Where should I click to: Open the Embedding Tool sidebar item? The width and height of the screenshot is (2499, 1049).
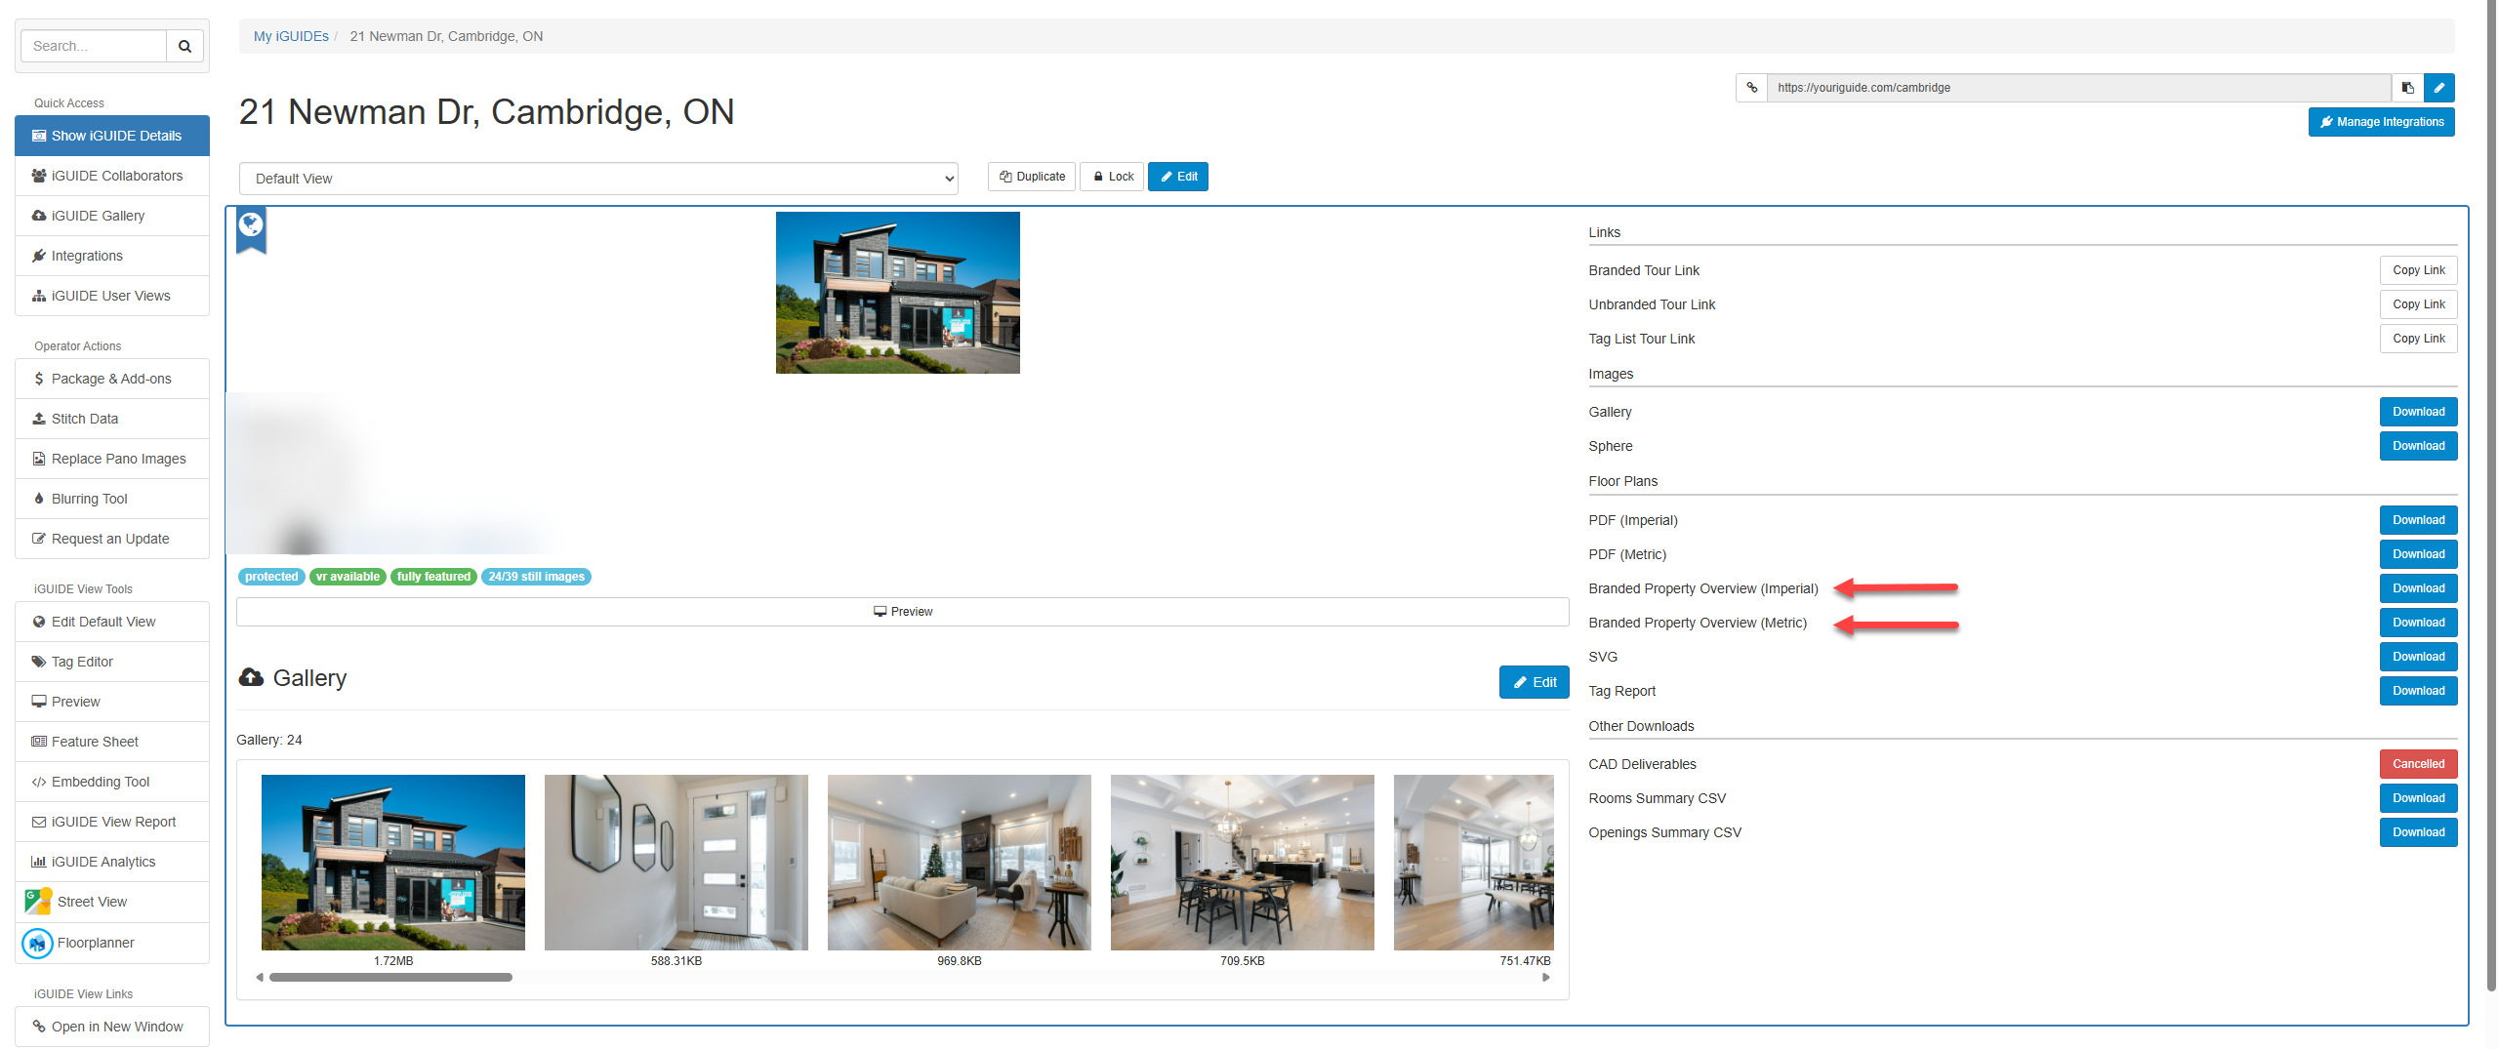(x=100, y=782)
